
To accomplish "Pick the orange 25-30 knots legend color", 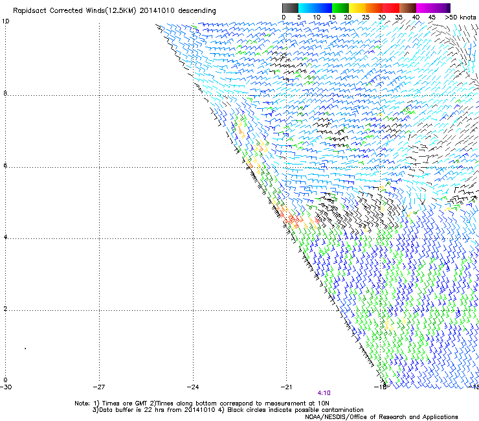I will click(x=374, y=8).
